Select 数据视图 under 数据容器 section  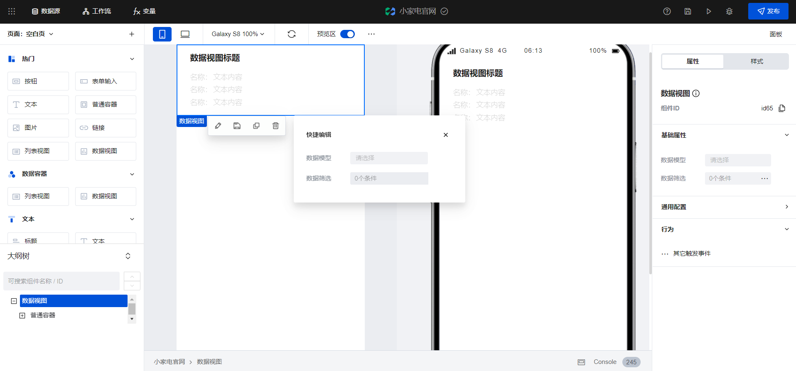(x=106, y=196)
